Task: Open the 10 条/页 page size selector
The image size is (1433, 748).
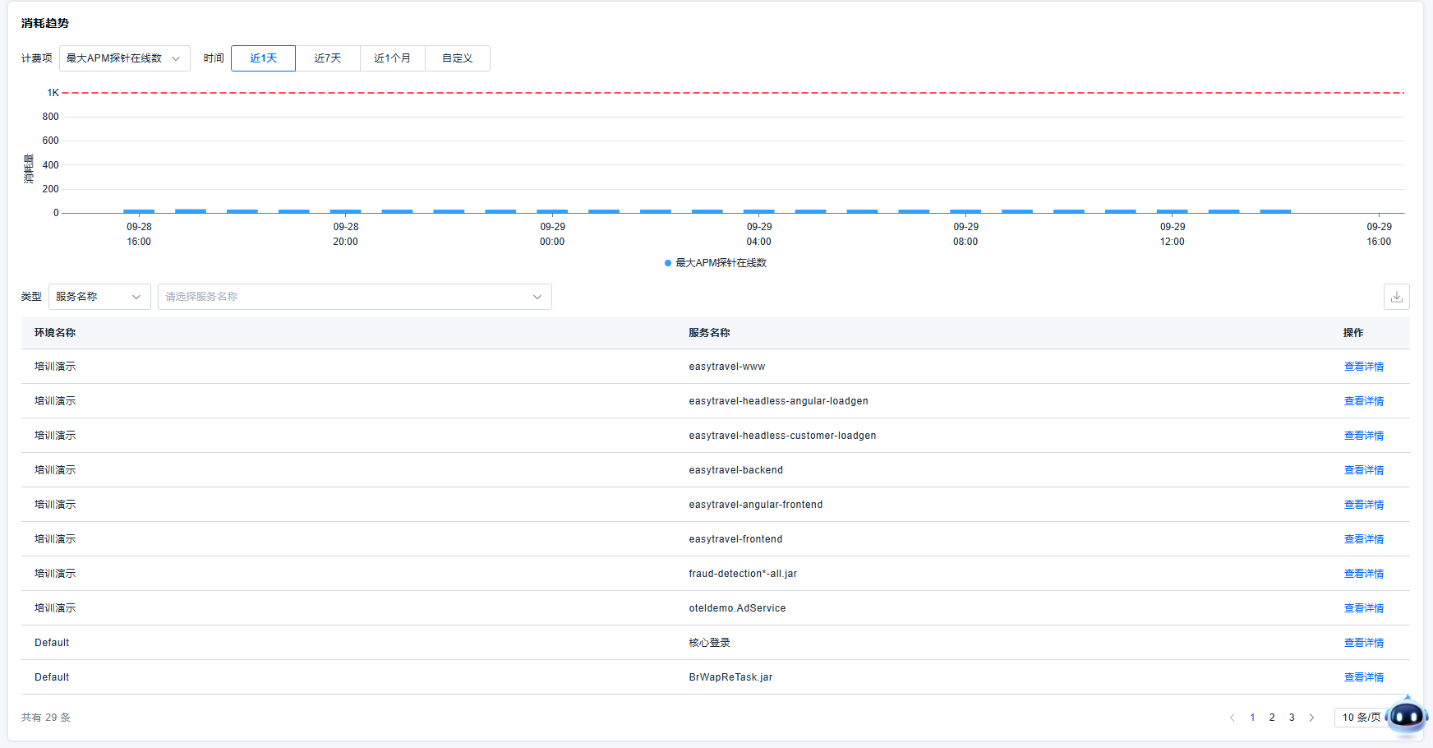Action: coord(1361,718)
